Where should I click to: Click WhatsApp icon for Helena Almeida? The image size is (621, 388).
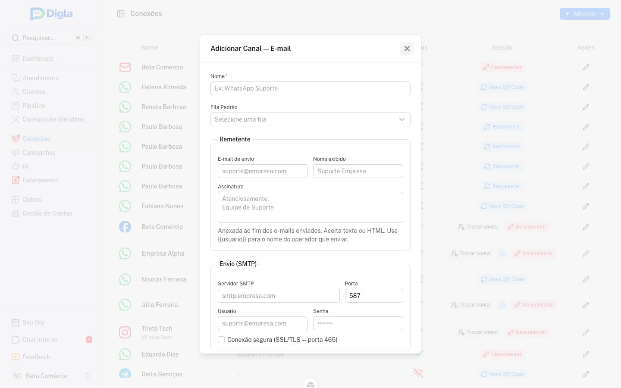125,87
